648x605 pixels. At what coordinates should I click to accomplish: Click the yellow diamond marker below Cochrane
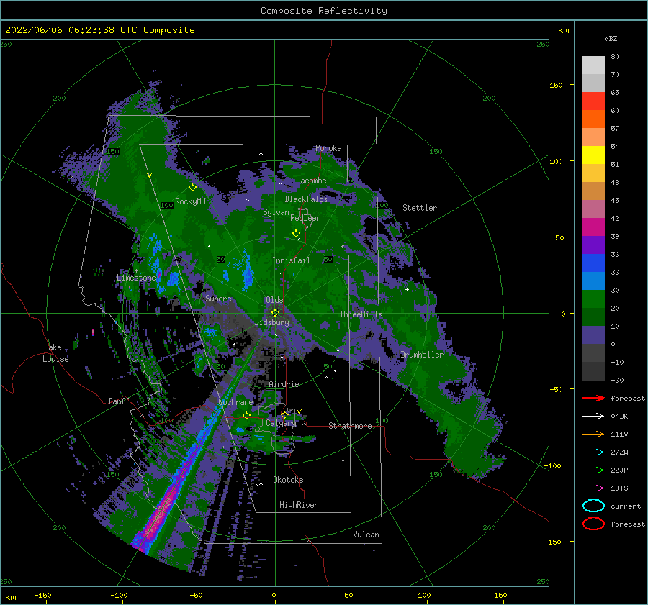point(247,415)
